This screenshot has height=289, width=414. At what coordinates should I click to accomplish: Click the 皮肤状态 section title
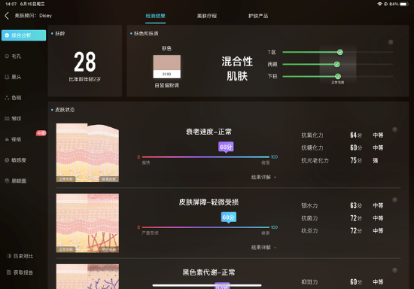65,110
